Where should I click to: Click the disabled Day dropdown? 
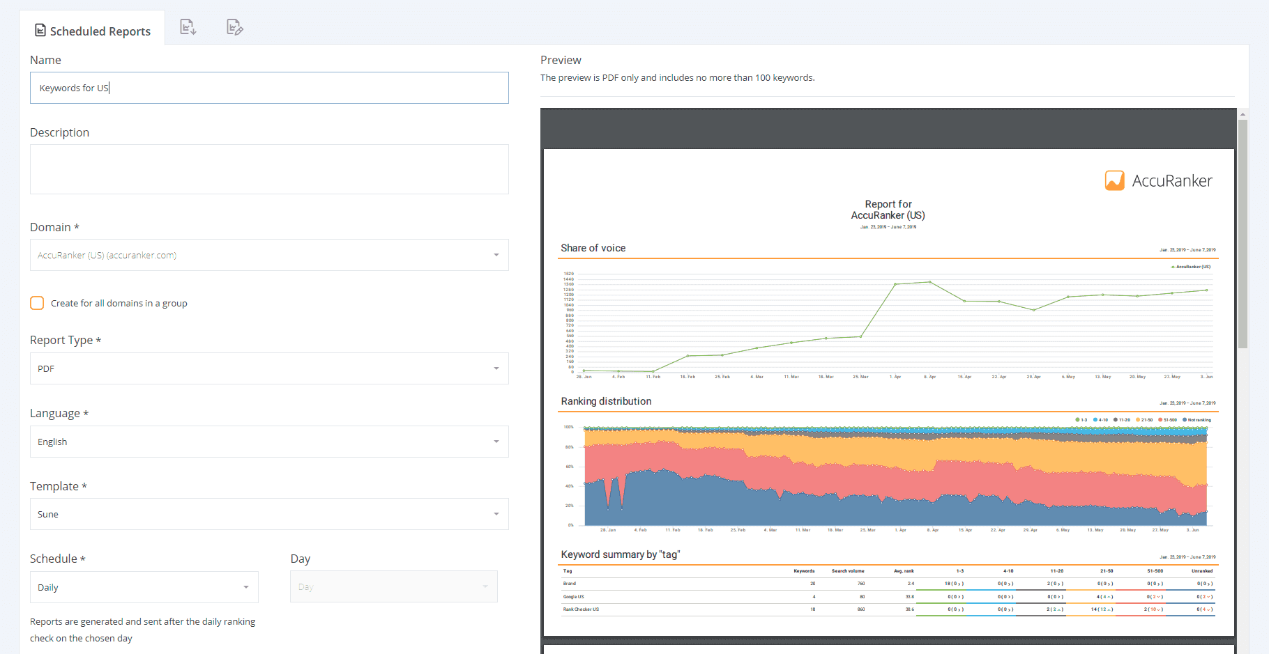[394, 587]
